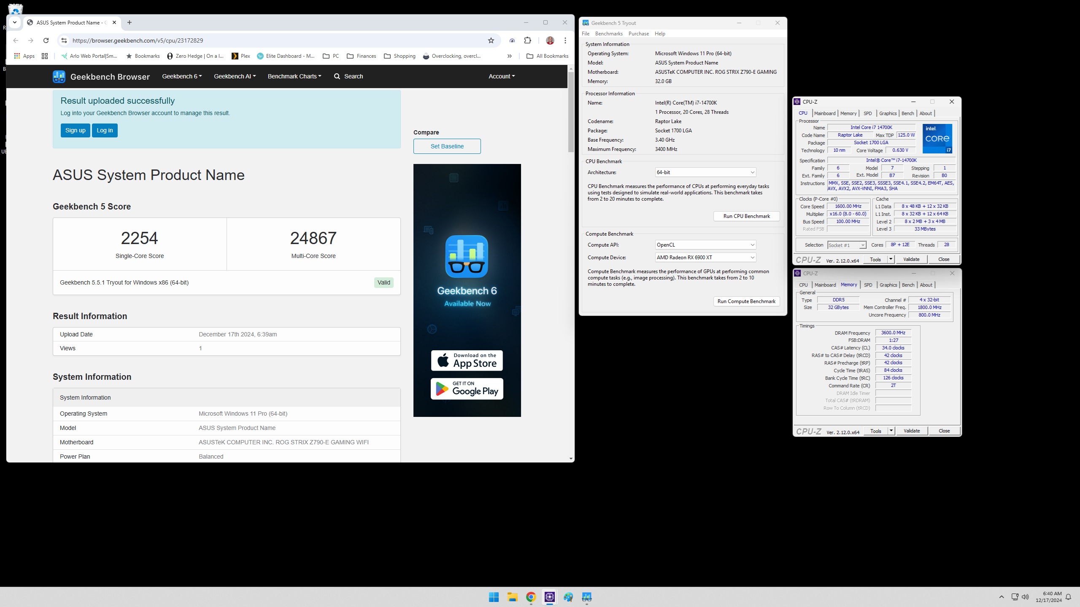Click Chrome icon on taskbar
The height and width of the screenshot is (607, 1080).
click(531, 597)
